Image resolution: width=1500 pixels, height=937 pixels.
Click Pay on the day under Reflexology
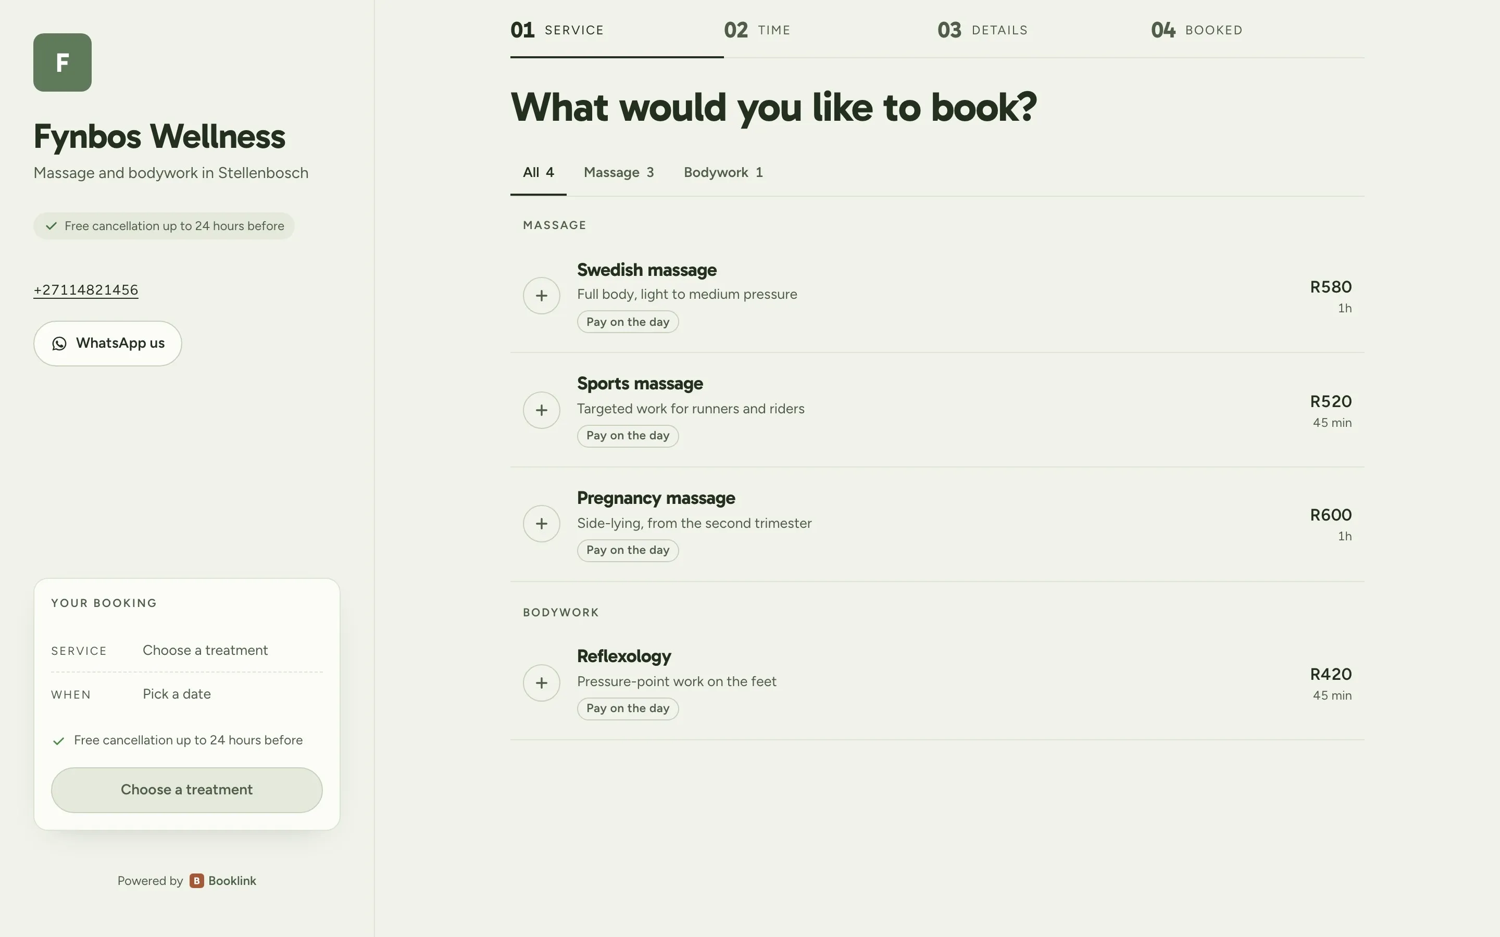(628, 708)
